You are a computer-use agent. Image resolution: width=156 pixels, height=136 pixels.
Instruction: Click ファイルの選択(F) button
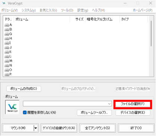[133, 104]
